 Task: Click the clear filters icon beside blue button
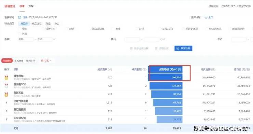point(156,48)
